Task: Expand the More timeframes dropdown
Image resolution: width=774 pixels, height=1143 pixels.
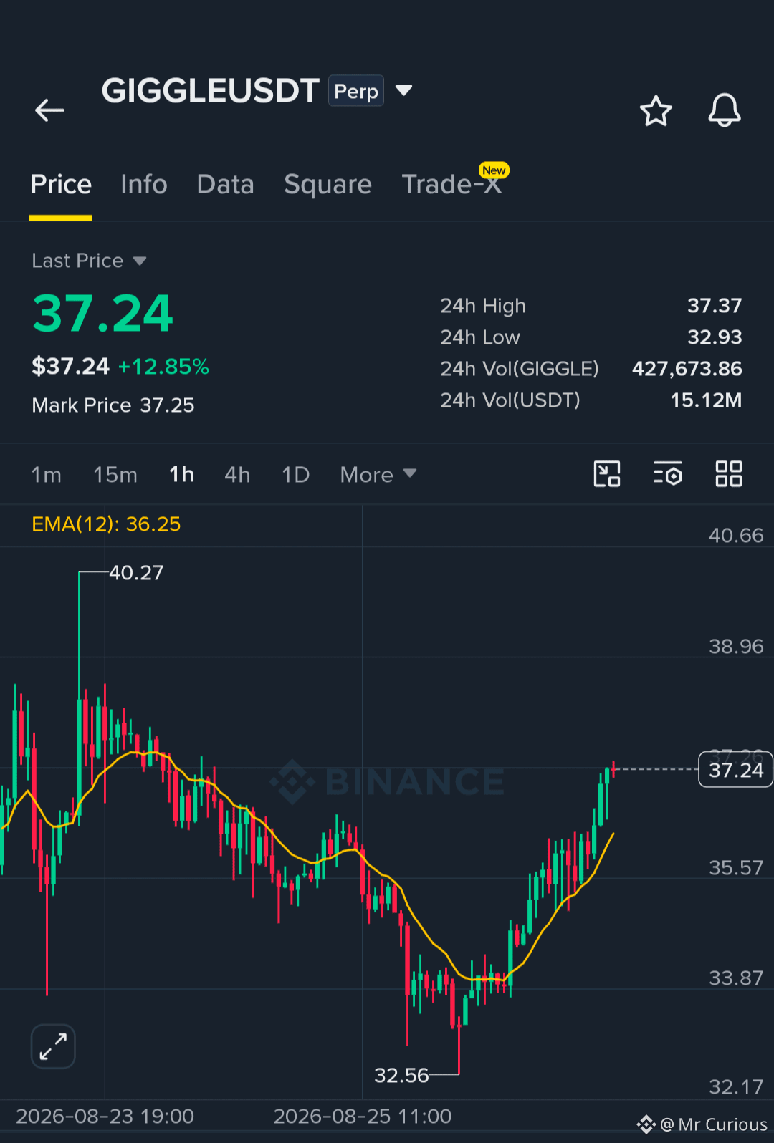Action: click(378, 474)
